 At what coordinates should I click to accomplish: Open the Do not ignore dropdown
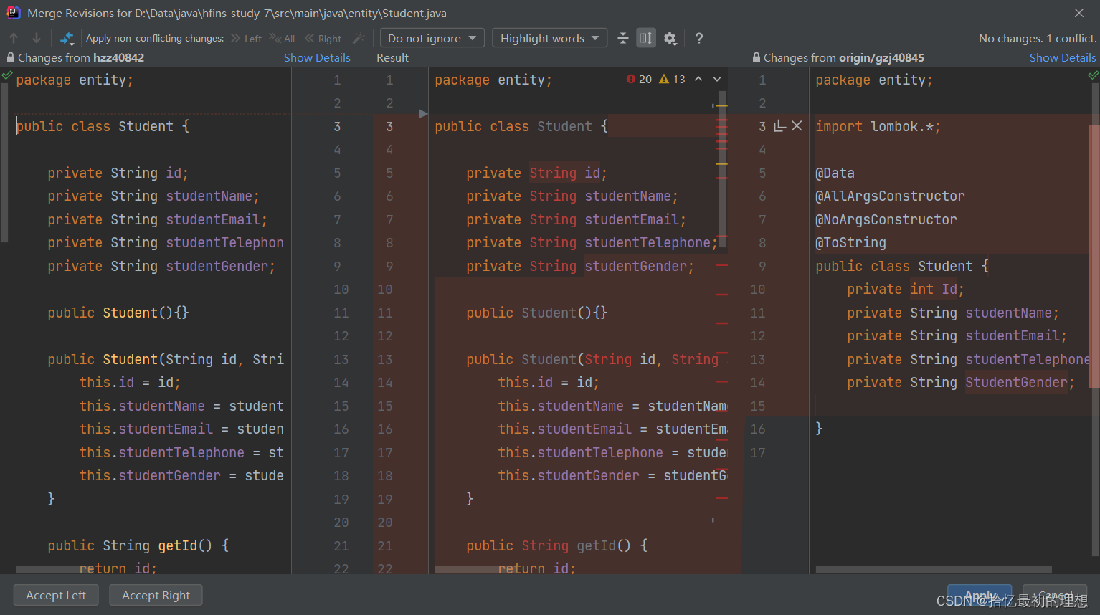432,38
